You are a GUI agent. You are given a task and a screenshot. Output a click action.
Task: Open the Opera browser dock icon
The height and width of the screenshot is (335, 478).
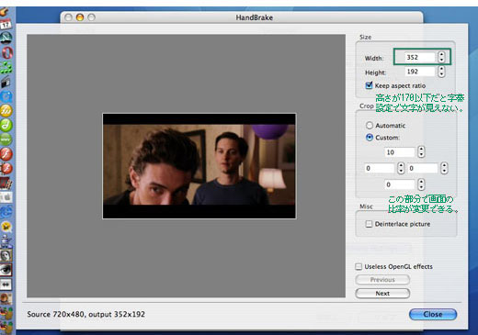coord(6,52)
